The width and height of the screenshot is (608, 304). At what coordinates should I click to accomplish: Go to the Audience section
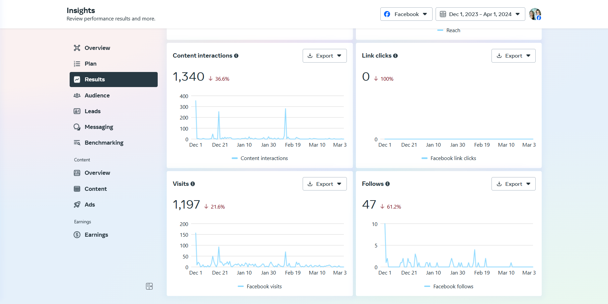pos(97,95)
